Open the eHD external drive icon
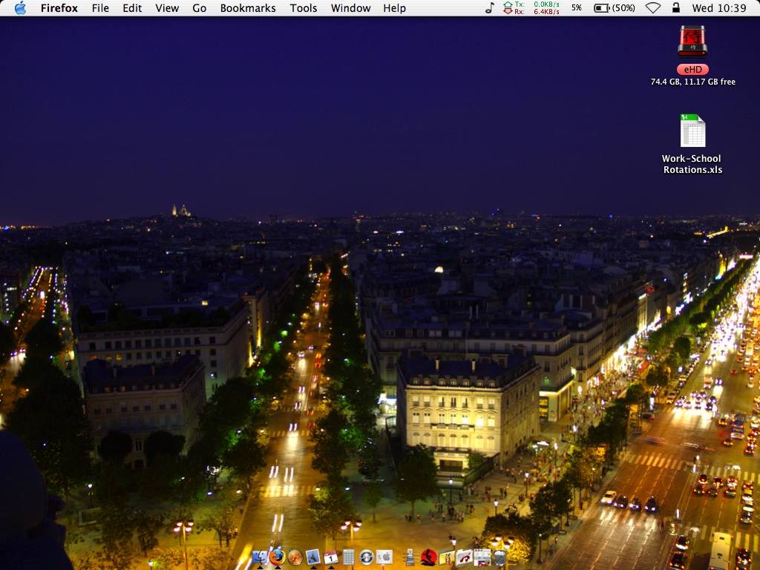 (692, 42)
